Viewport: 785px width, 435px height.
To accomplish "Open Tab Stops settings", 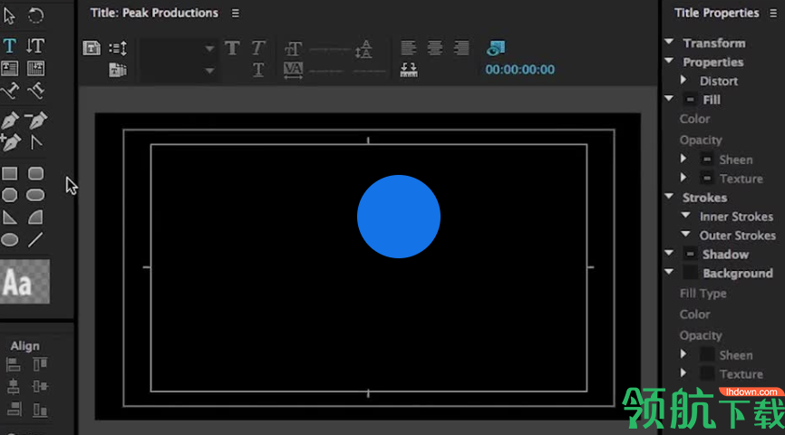I will (409, 70).
